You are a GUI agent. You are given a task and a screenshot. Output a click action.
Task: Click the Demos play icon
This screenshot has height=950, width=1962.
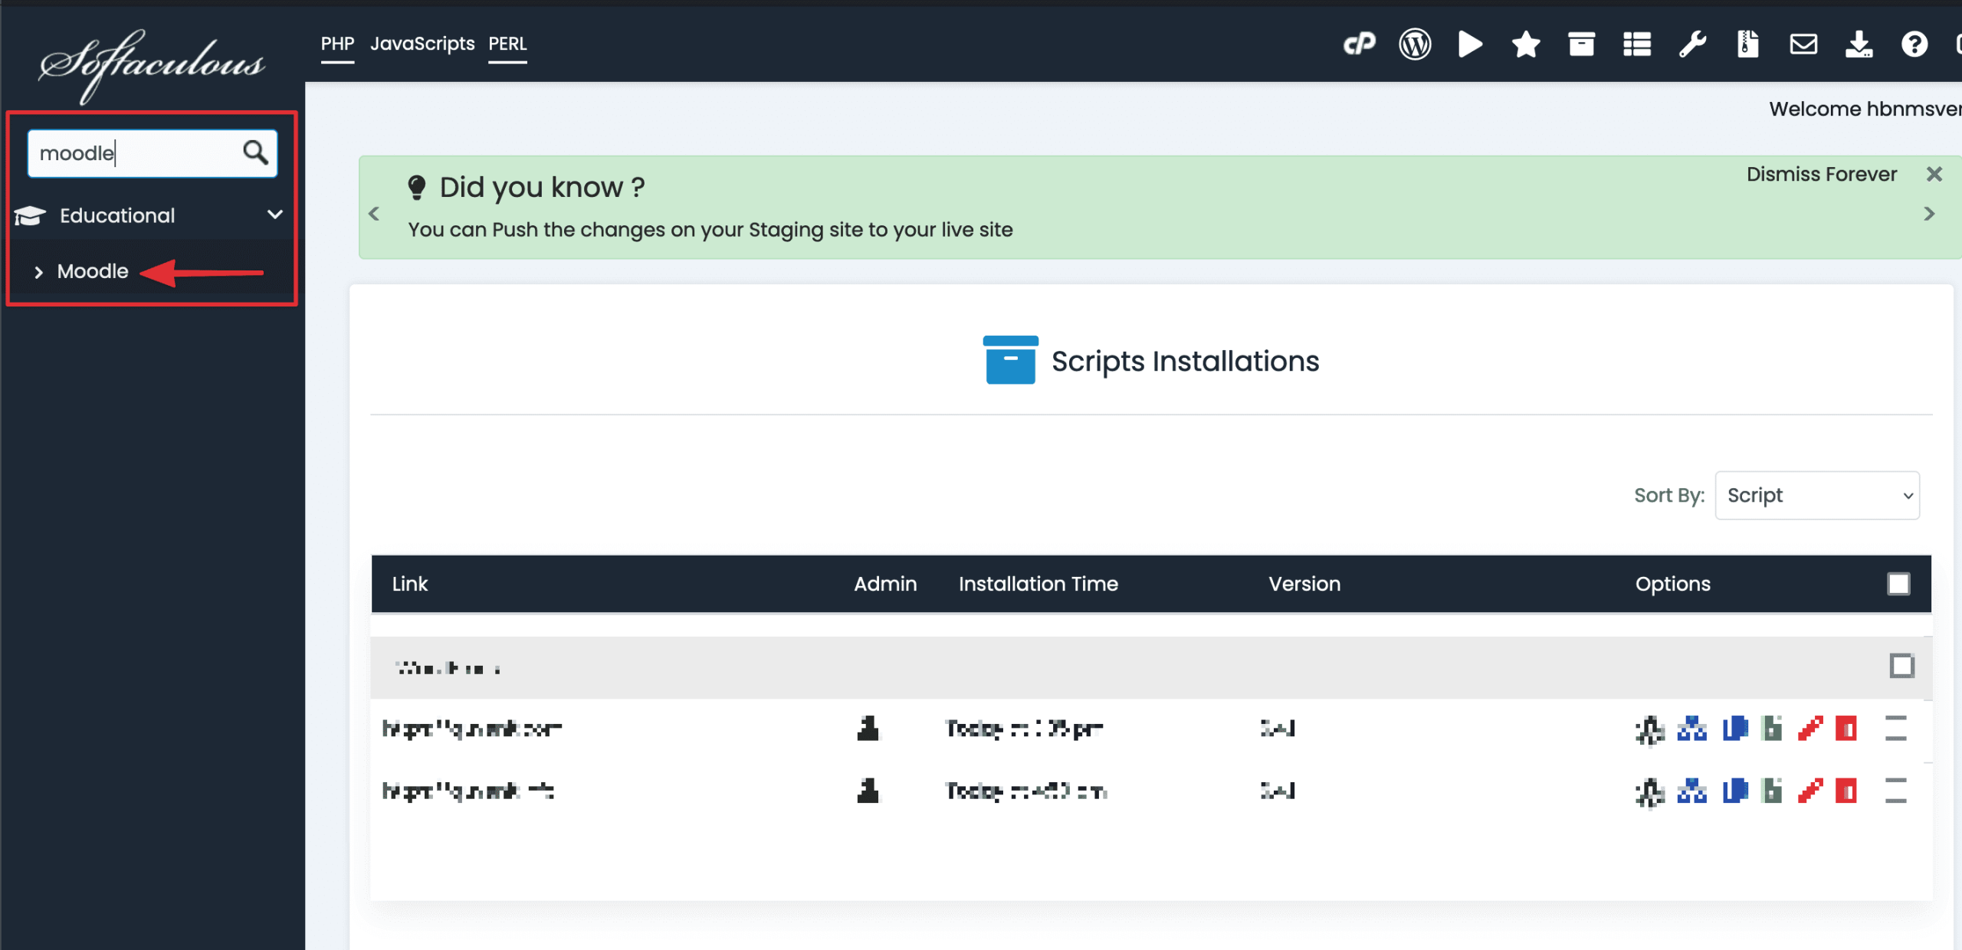[x=1469, y=44]
